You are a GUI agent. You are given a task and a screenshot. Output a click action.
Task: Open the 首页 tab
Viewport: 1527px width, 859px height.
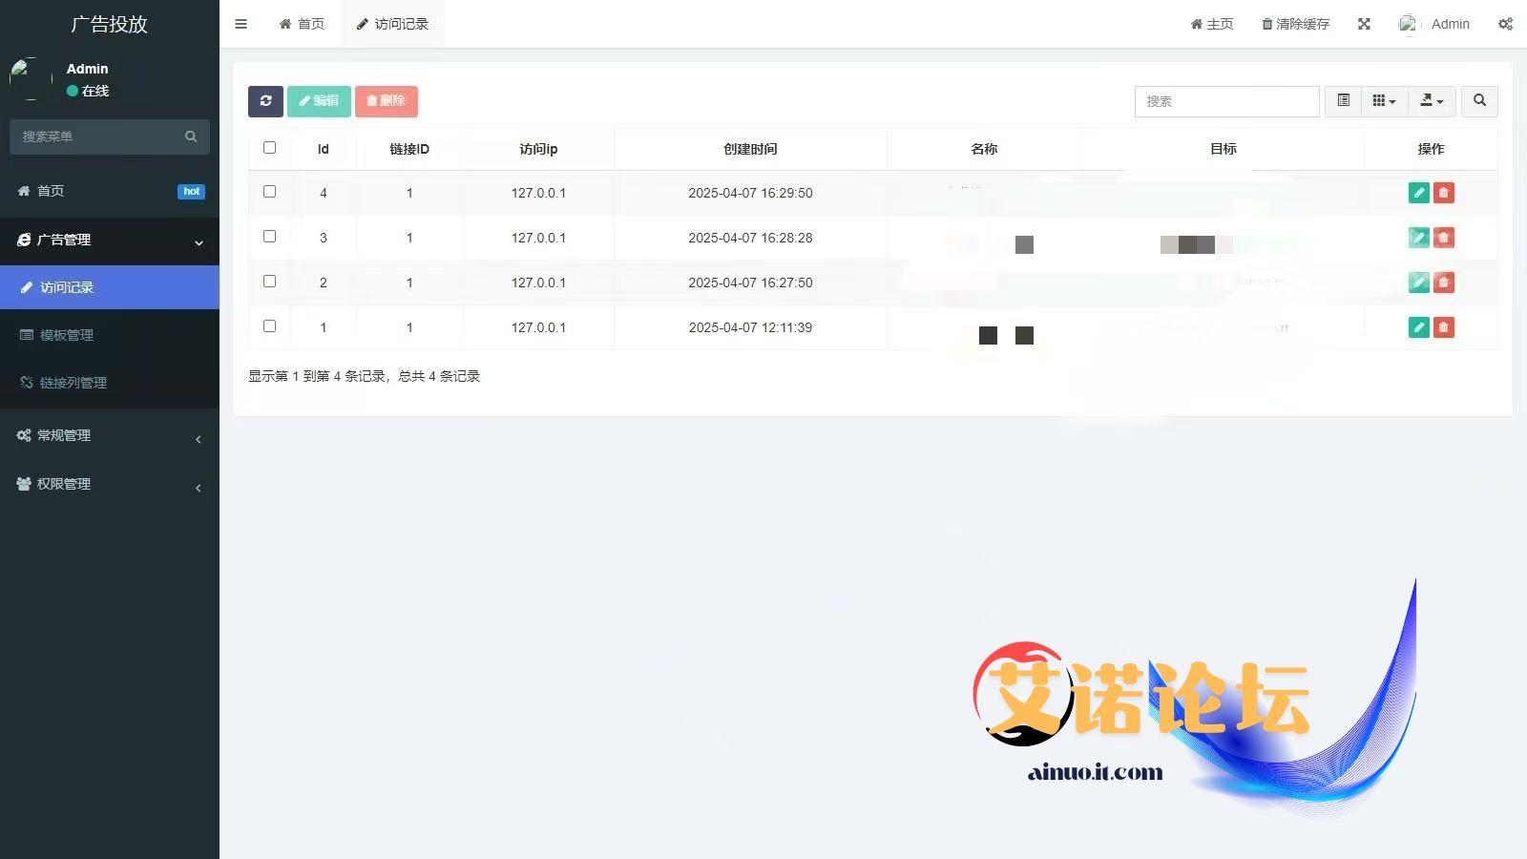click(x=302, y=24)
